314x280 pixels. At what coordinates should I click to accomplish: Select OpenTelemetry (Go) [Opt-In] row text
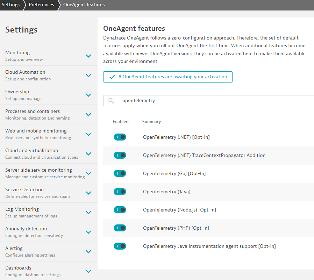click(174, 174)
